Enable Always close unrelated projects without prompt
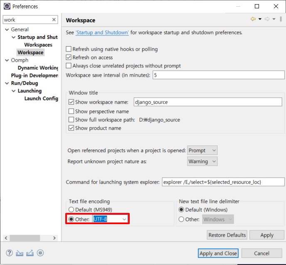 coord(69,66)
